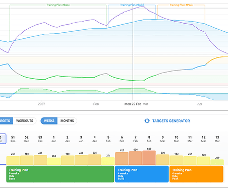Open the orange 4 weeks Peak training plan

coord(196,174)
